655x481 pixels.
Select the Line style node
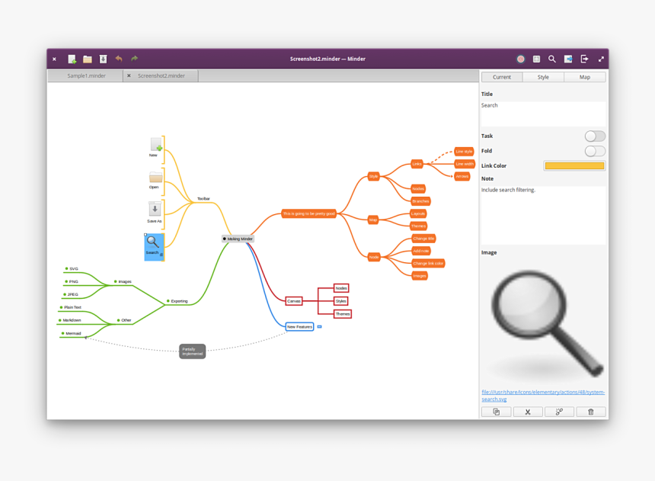coord(464,152)
